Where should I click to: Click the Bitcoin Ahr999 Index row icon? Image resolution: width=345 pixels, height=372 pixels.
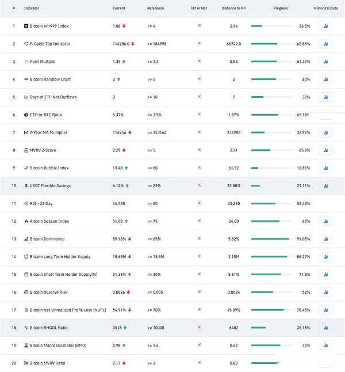26,26
